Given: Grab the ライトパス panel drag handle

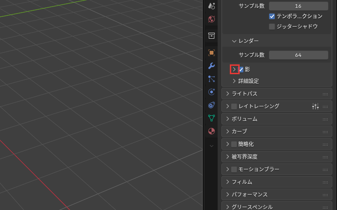Looking at the screenshot, I should (x=325, y=94).
